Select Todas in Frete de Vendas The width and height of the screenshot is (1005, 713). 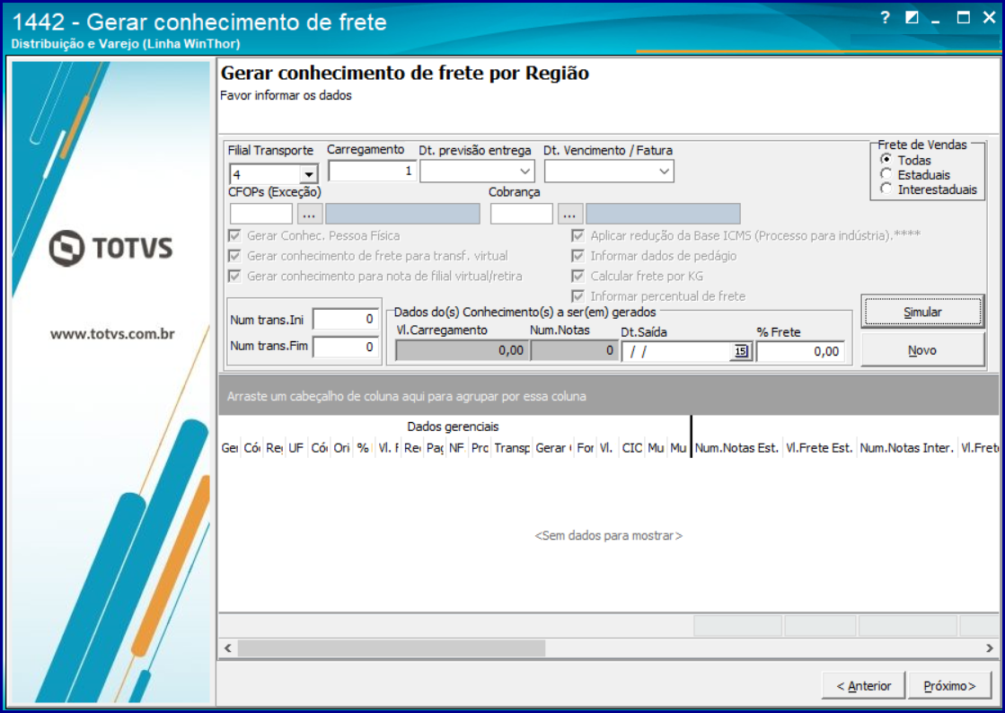(886, 160)
